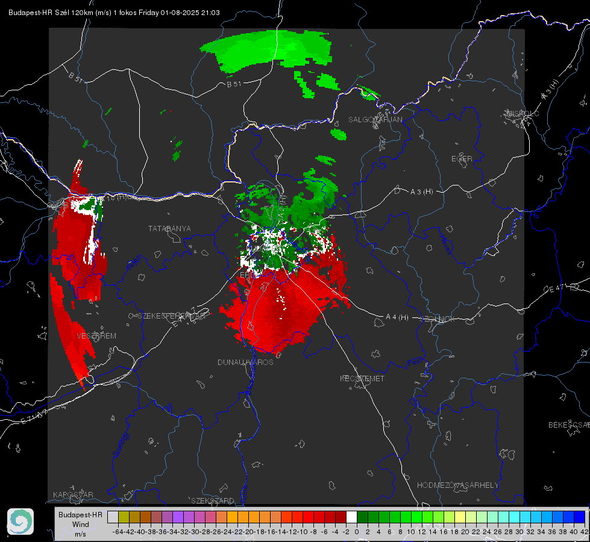This screenshot has height=542, width=590.
Task: Click the legend value label -64
Action: [118, 532]
